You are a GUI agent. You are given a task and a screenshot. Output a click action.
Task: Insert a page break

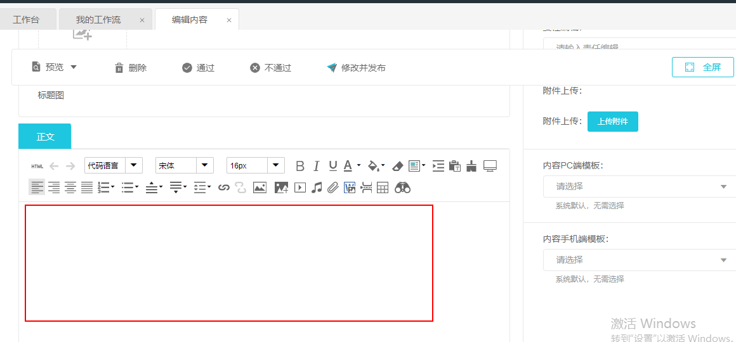click(366, 188)
